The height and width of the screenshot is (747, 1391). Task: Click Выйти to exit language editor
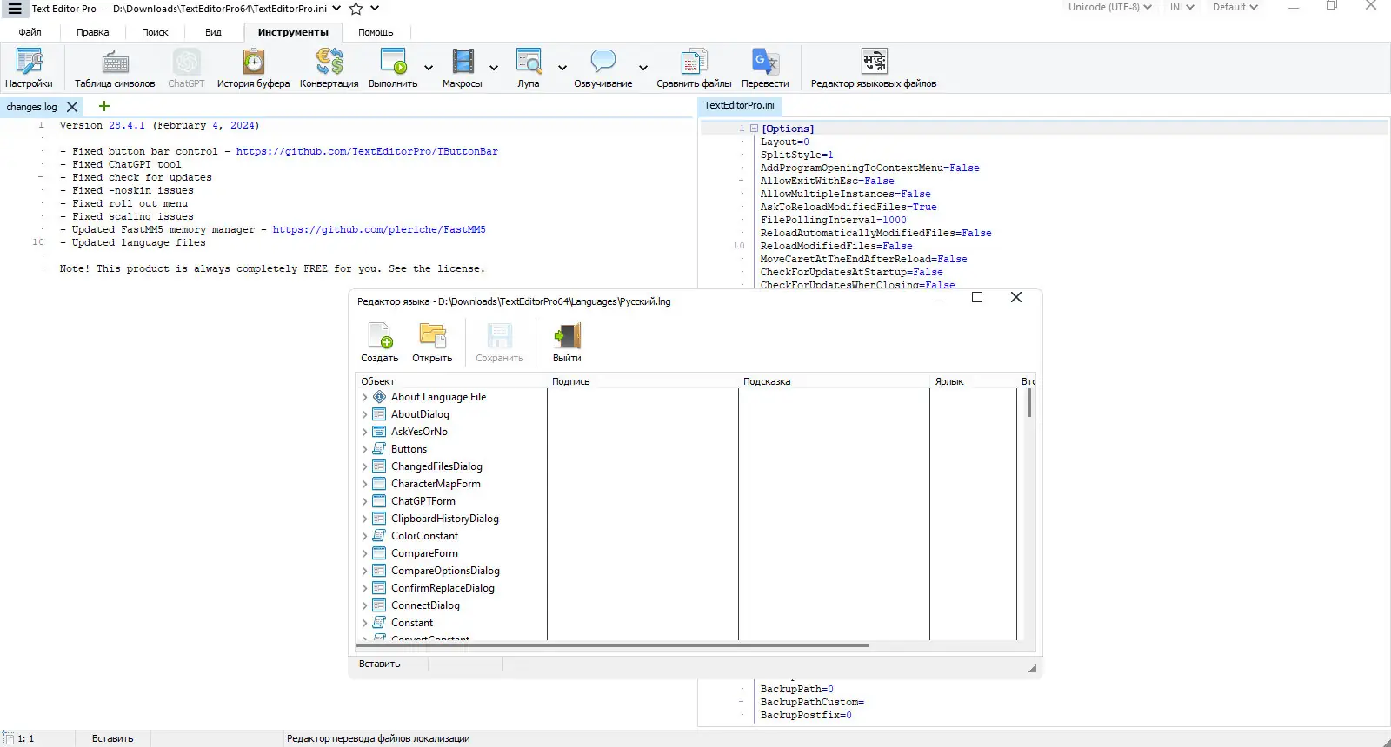[x=567, y=342]
